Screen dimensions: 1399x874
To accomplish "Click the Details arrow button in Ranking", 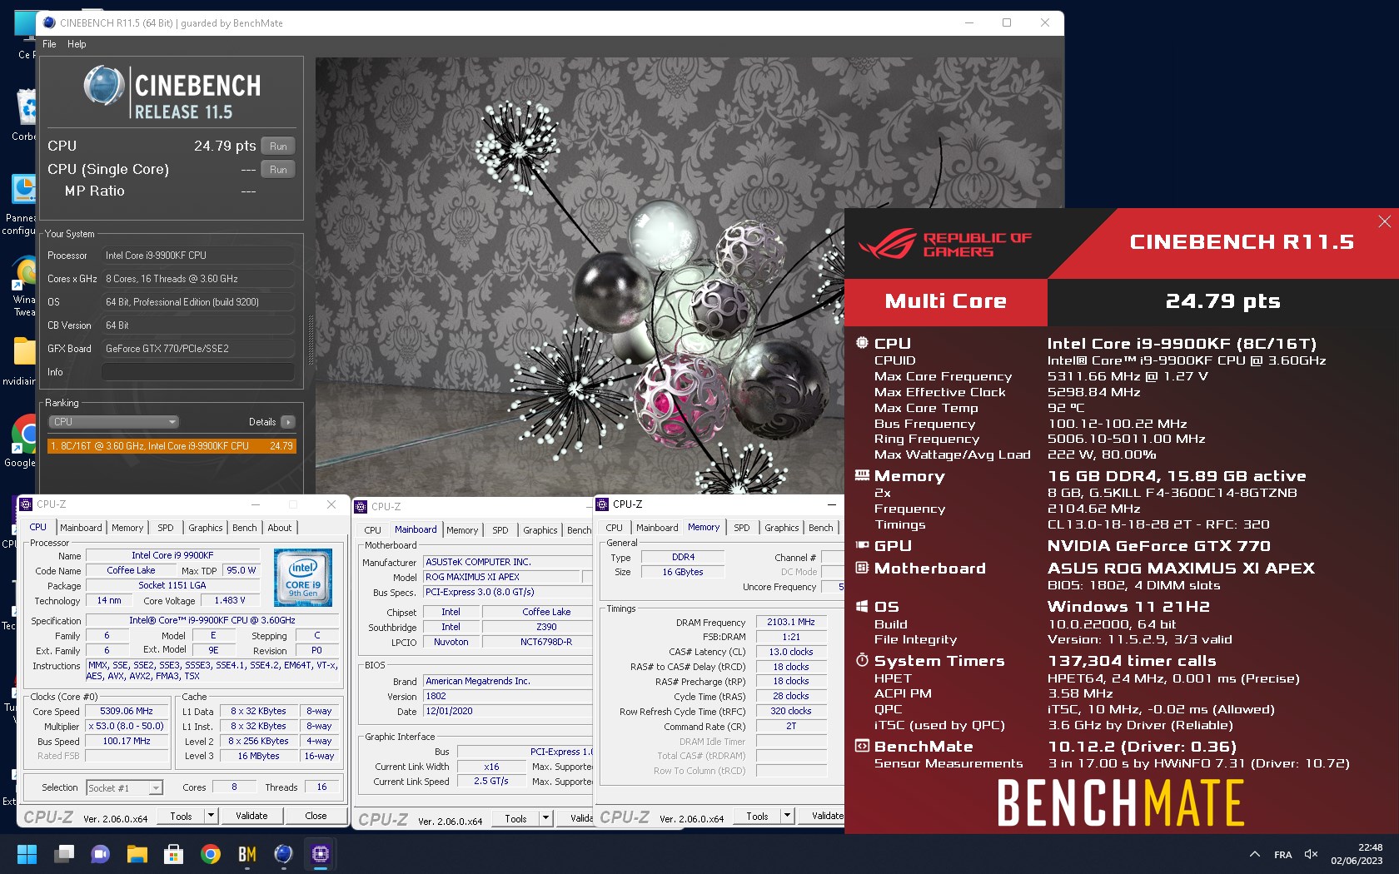I will coord(288,422).
